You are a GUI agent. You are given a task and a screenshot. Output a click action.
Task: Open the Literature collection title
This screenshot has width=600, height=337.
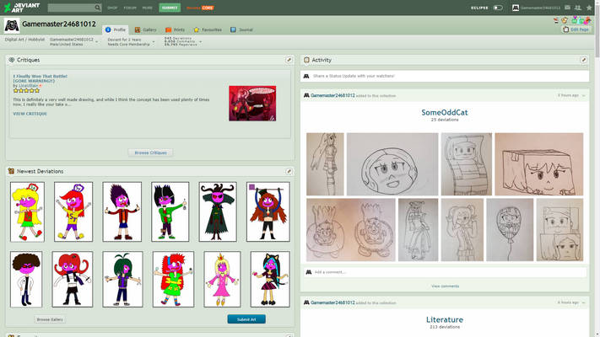point(445,319)
